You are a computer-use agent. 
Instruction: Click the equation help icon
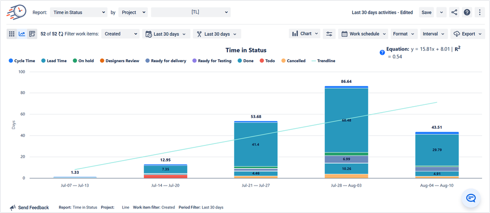click(x=382, y=53)
